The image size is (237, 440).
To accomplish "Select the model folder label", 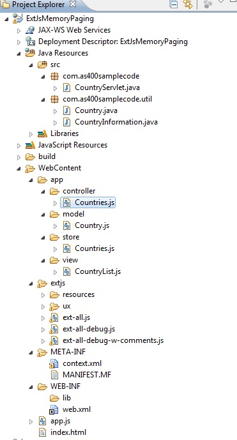I will click(73, 214).
